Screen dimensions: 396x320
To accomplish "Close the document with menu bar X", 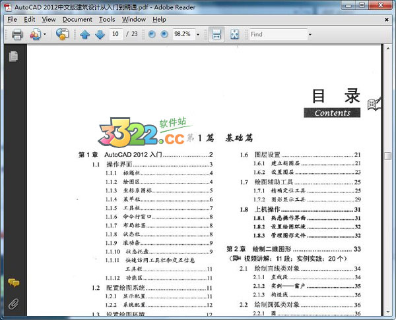I will pyautogui.click(x=386, y=20).
